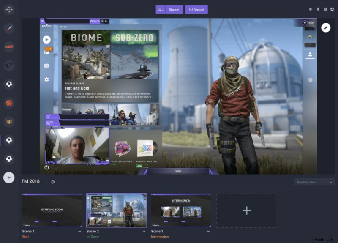Click the 05:00 timer overlay in preview
Screen dimensions: 338x243
(95, 21)
